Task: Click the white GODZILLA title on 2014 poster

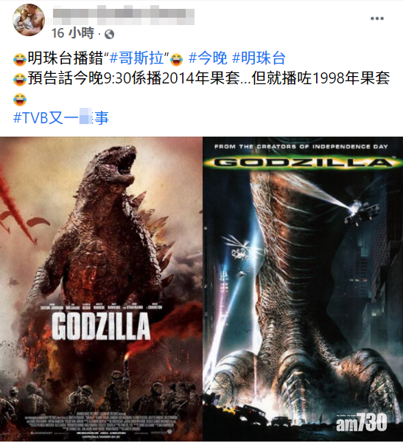Action: (101, 326)
